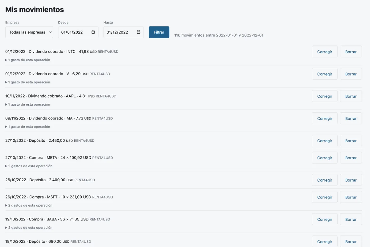Open the Todas las empresas dropdown
The image size is (370, 247).
pos(29,32)
